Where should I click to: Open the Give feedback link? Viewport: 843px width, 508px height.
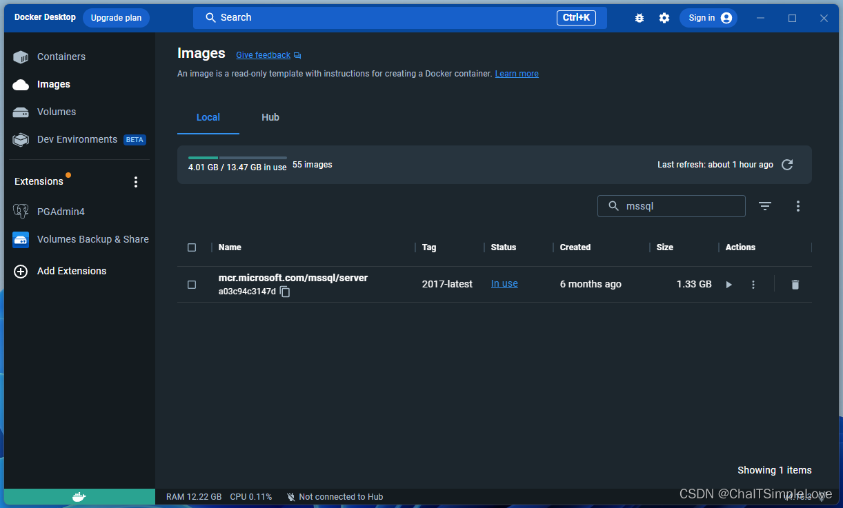click(x=264, y=55)
